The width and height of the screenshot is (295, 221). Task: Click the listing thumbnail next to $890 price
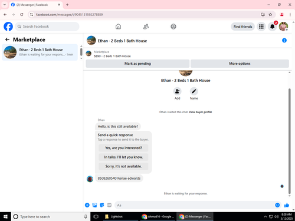click(x=88, y=54)
